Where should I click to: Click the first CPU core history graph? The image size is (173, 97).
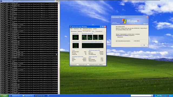coord(84,37)
